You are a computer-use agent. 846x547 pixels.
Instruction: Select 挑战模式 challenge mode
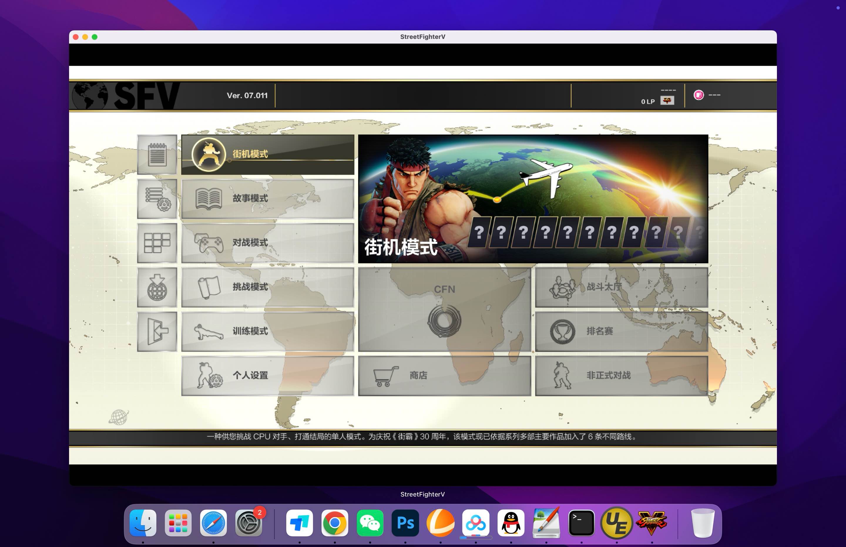pos(268,287)
